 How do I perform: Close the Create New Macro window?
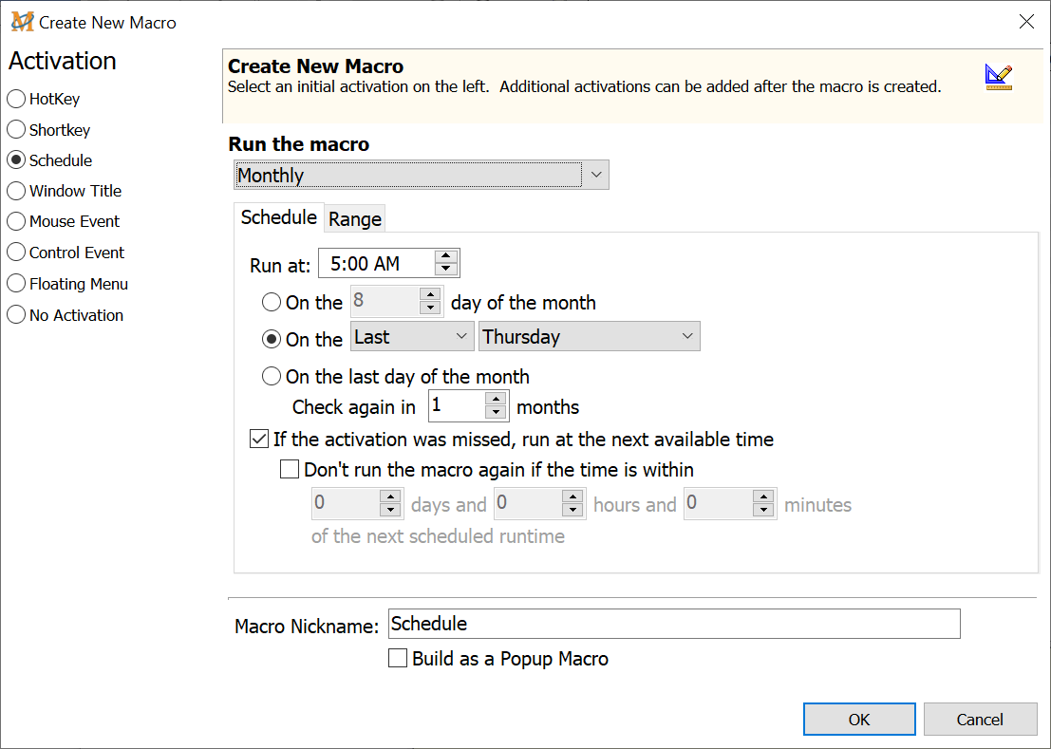click(x=1026, y=22)
